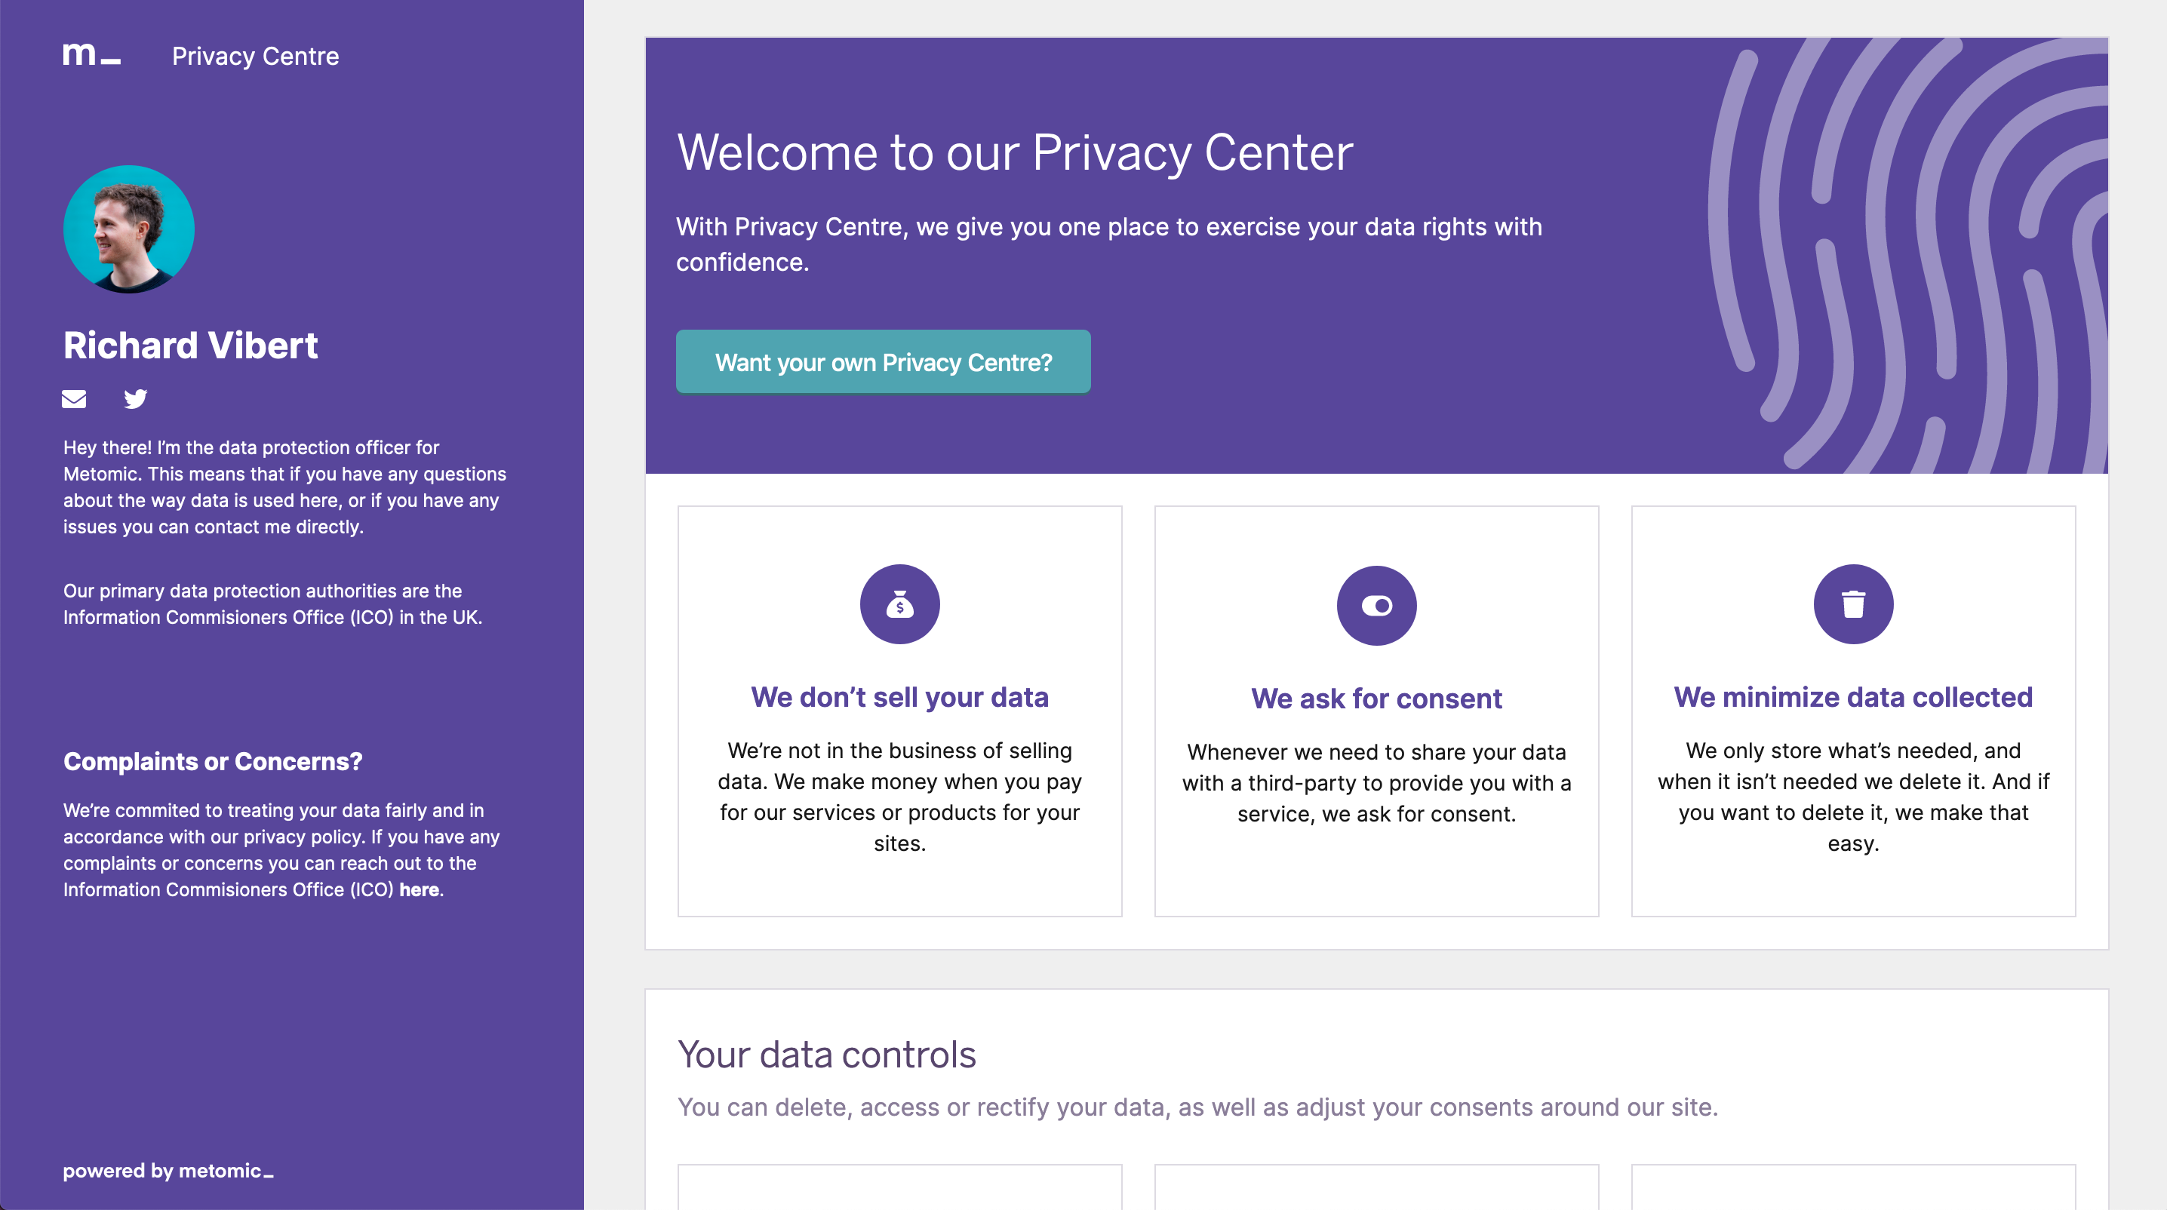Click the "We minimize data collected" heading
This screenshot has height=1210, width=2167.
point(1853,697)
